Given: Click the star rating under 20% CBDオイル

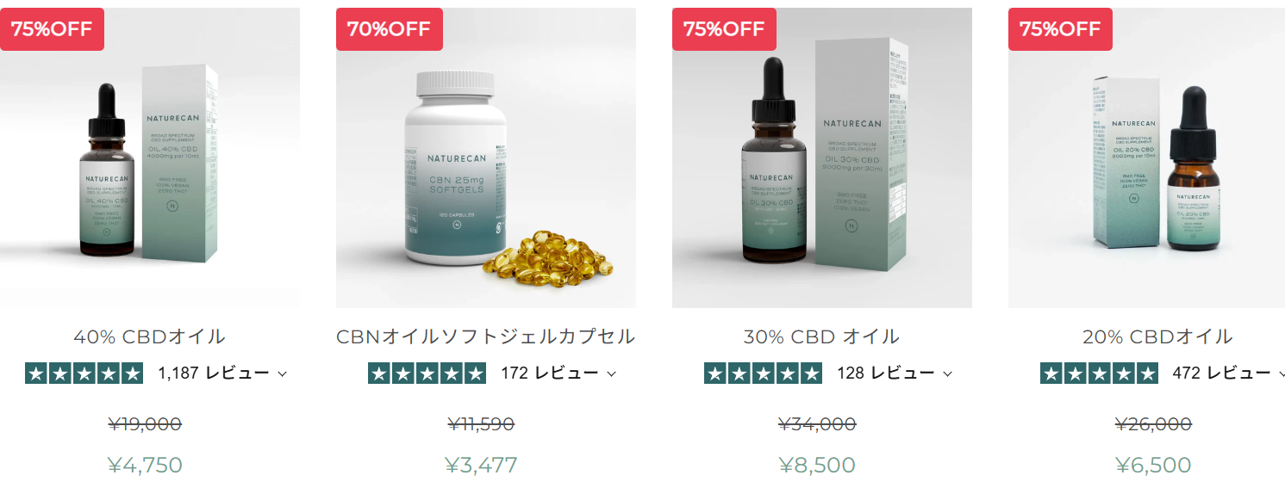Looking at the screenshot, I should 1099,373.
